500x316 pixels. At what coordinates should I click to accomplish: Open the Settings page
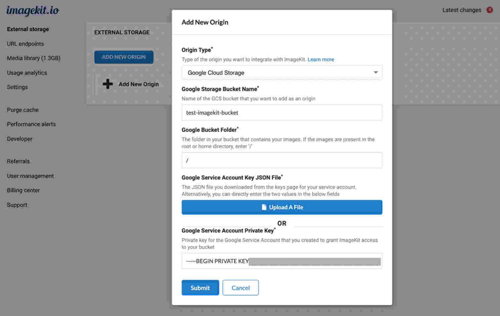17,87
